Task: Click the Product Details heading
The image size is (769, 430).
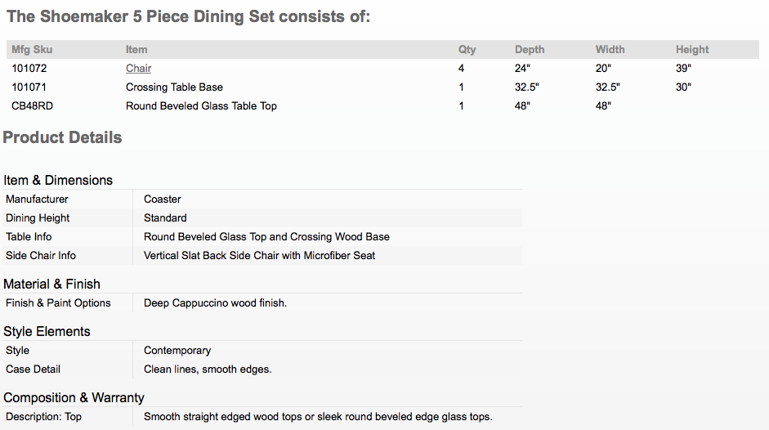Action: (62, 137)
